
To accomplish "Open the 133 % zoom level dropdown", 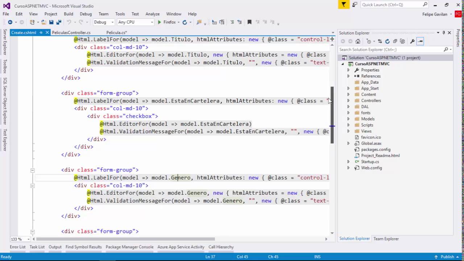I will (28, 239).
